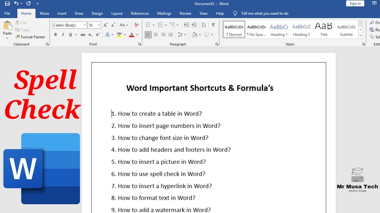The image size is (380, 213).
Task: Apply the red font color
Action: (132, 35)
